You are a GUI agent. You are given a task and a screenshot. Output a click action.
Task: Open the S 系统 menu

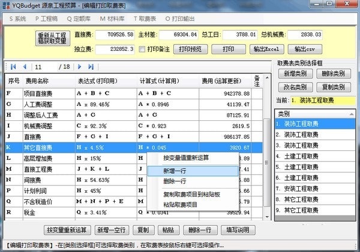(17, 19)
